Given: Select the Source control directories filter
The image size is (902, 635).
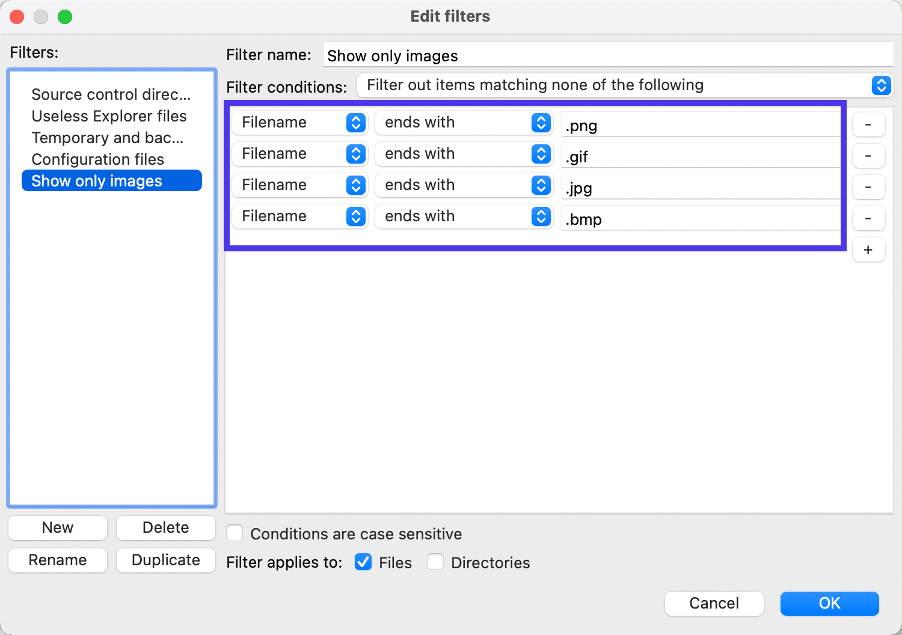Looking at the screenshot, I should (111, 94).
